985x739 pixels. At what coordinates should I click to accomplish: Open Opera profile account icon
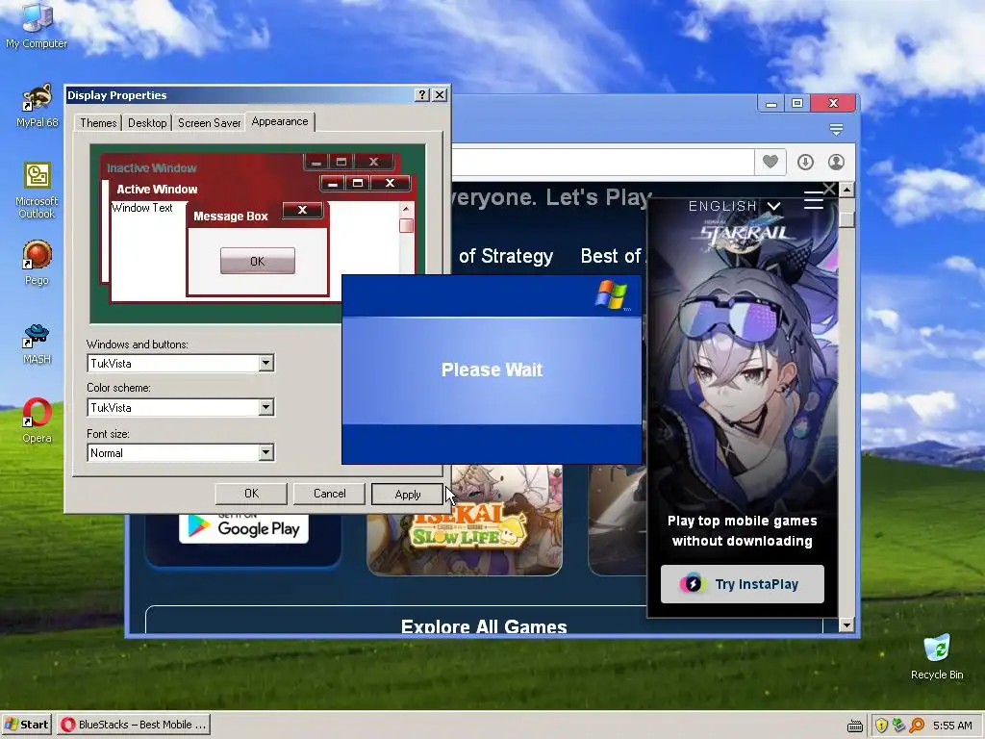click(x=836, y=162)
